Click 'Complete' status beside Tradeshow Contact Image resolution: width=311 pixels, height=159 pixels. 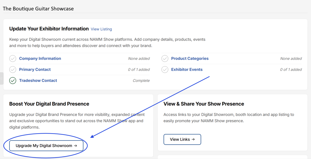point(141,81)
